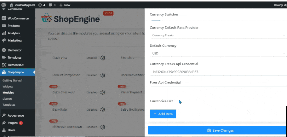Select the ShopEngine menu item
Viewport: 287px width, 137px height.
(x=17, y=72)
